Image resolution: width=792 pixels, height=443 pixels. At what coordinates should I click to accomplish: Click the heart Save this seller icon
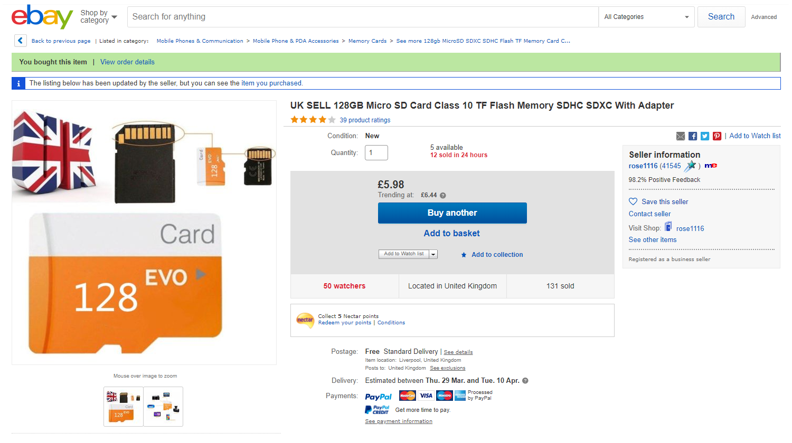coord(633,201)
